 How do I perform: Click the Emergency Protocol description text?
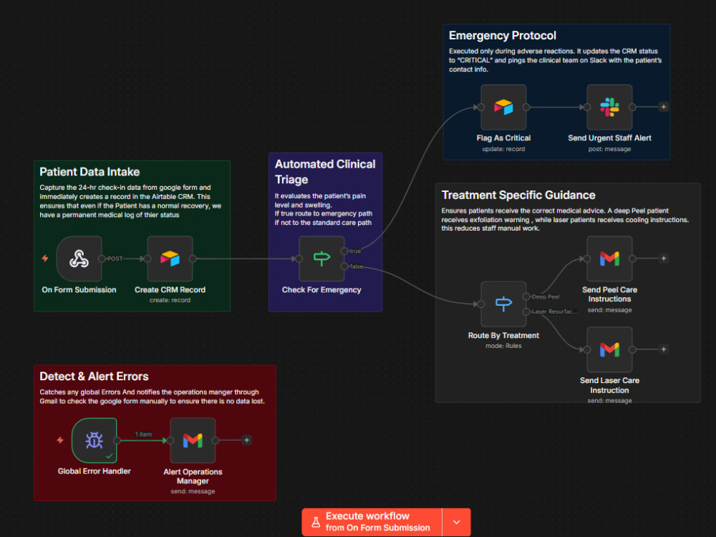(555, 60)
